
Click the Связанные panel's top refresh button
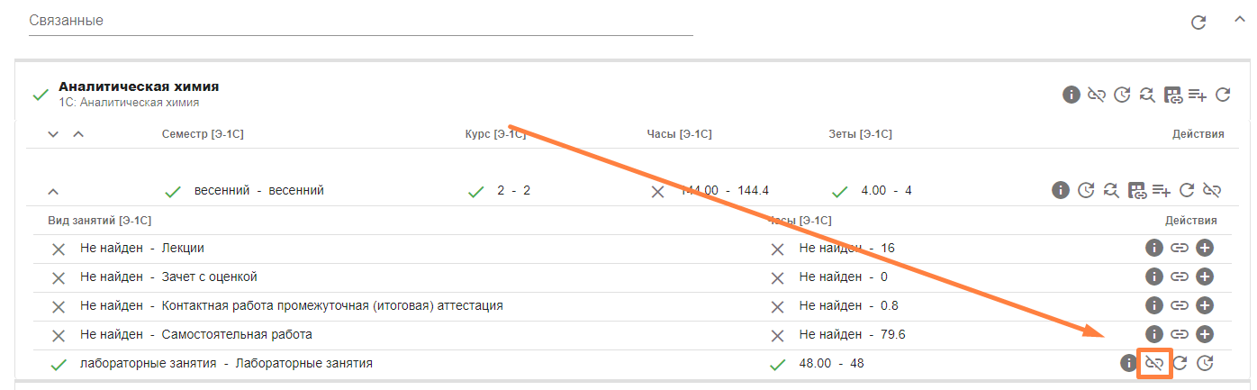click(1198, 23)
